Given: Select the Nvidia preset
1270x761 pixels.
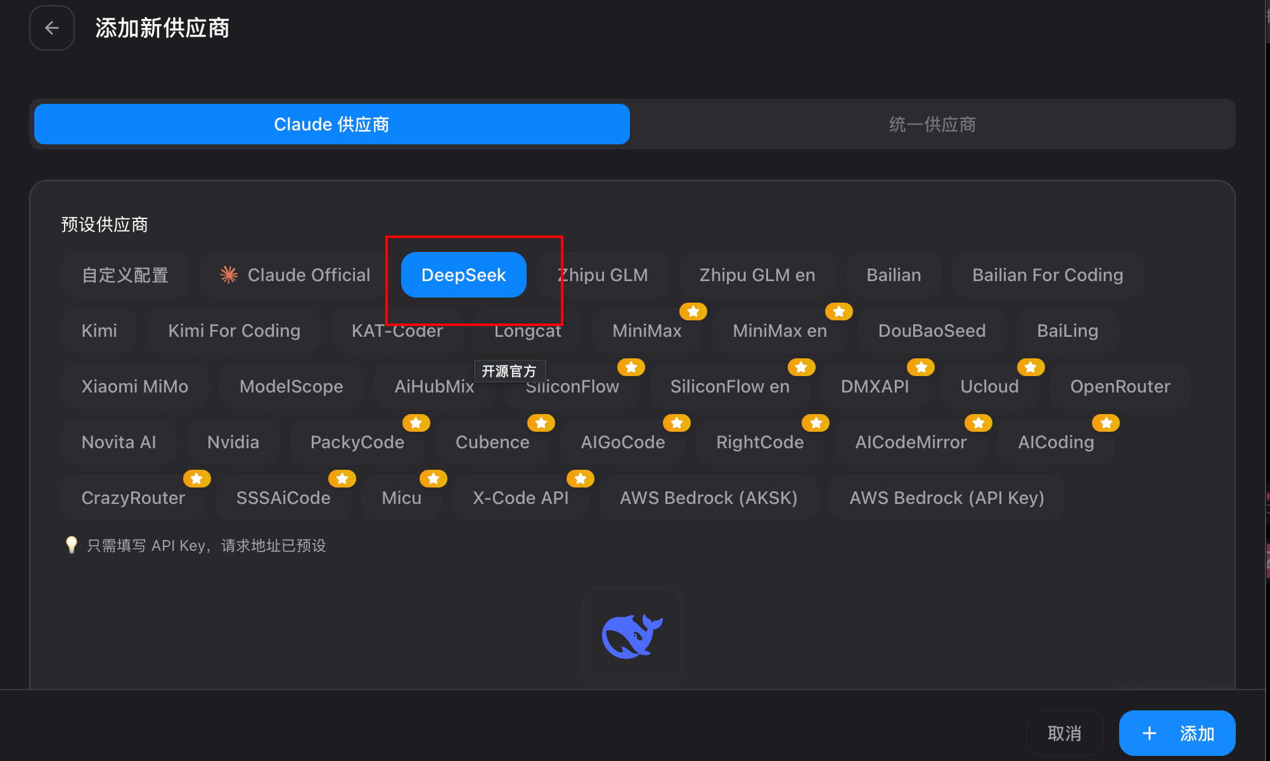Looking at the screenshot, I should (233, 442).
